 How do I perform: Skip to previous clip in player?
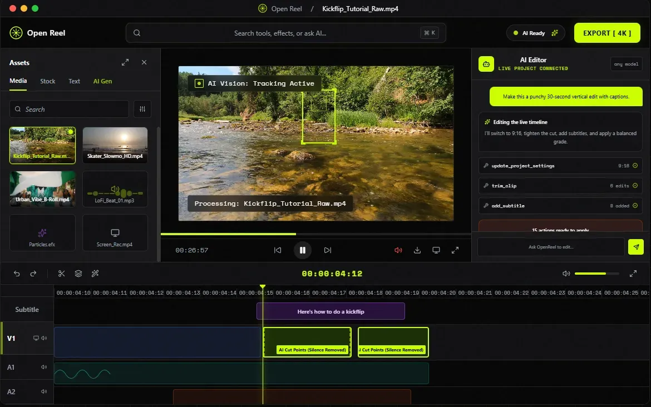(278, 250)
